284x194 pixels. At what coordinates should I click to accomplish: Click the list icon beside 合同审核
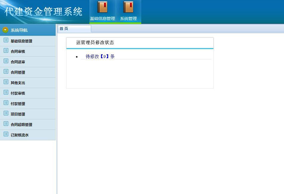[x=6, y=51]
